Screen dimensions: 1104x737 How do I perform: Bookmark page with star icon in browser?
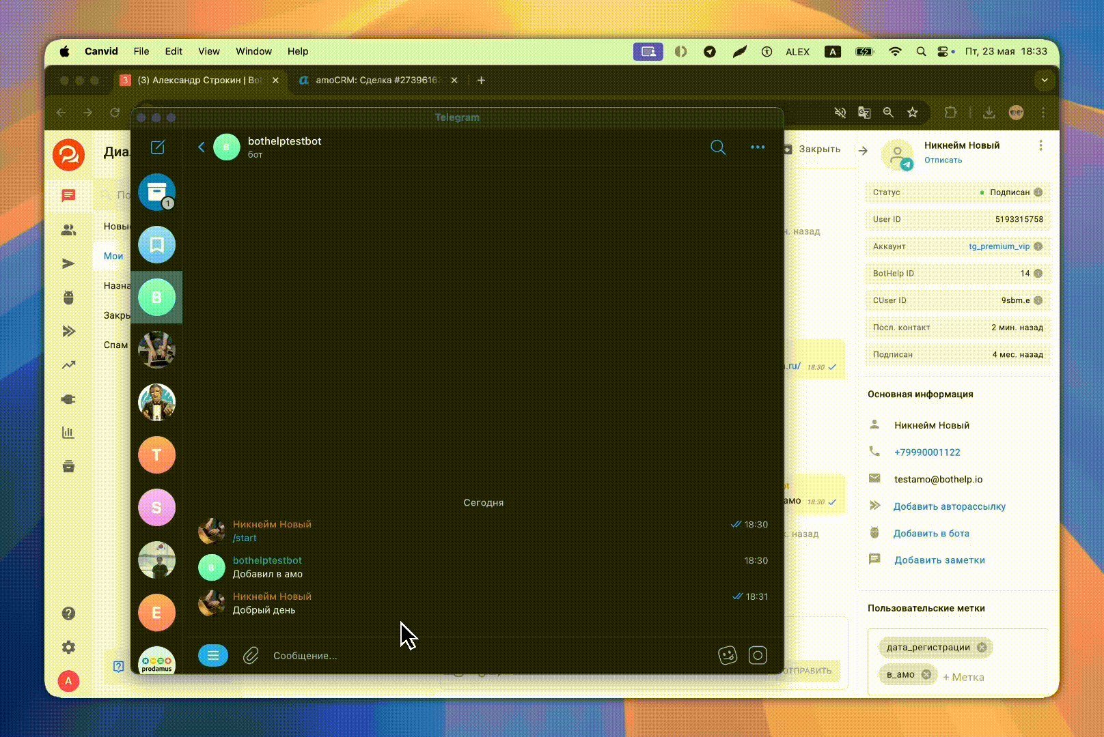click(x=913, y=113)
